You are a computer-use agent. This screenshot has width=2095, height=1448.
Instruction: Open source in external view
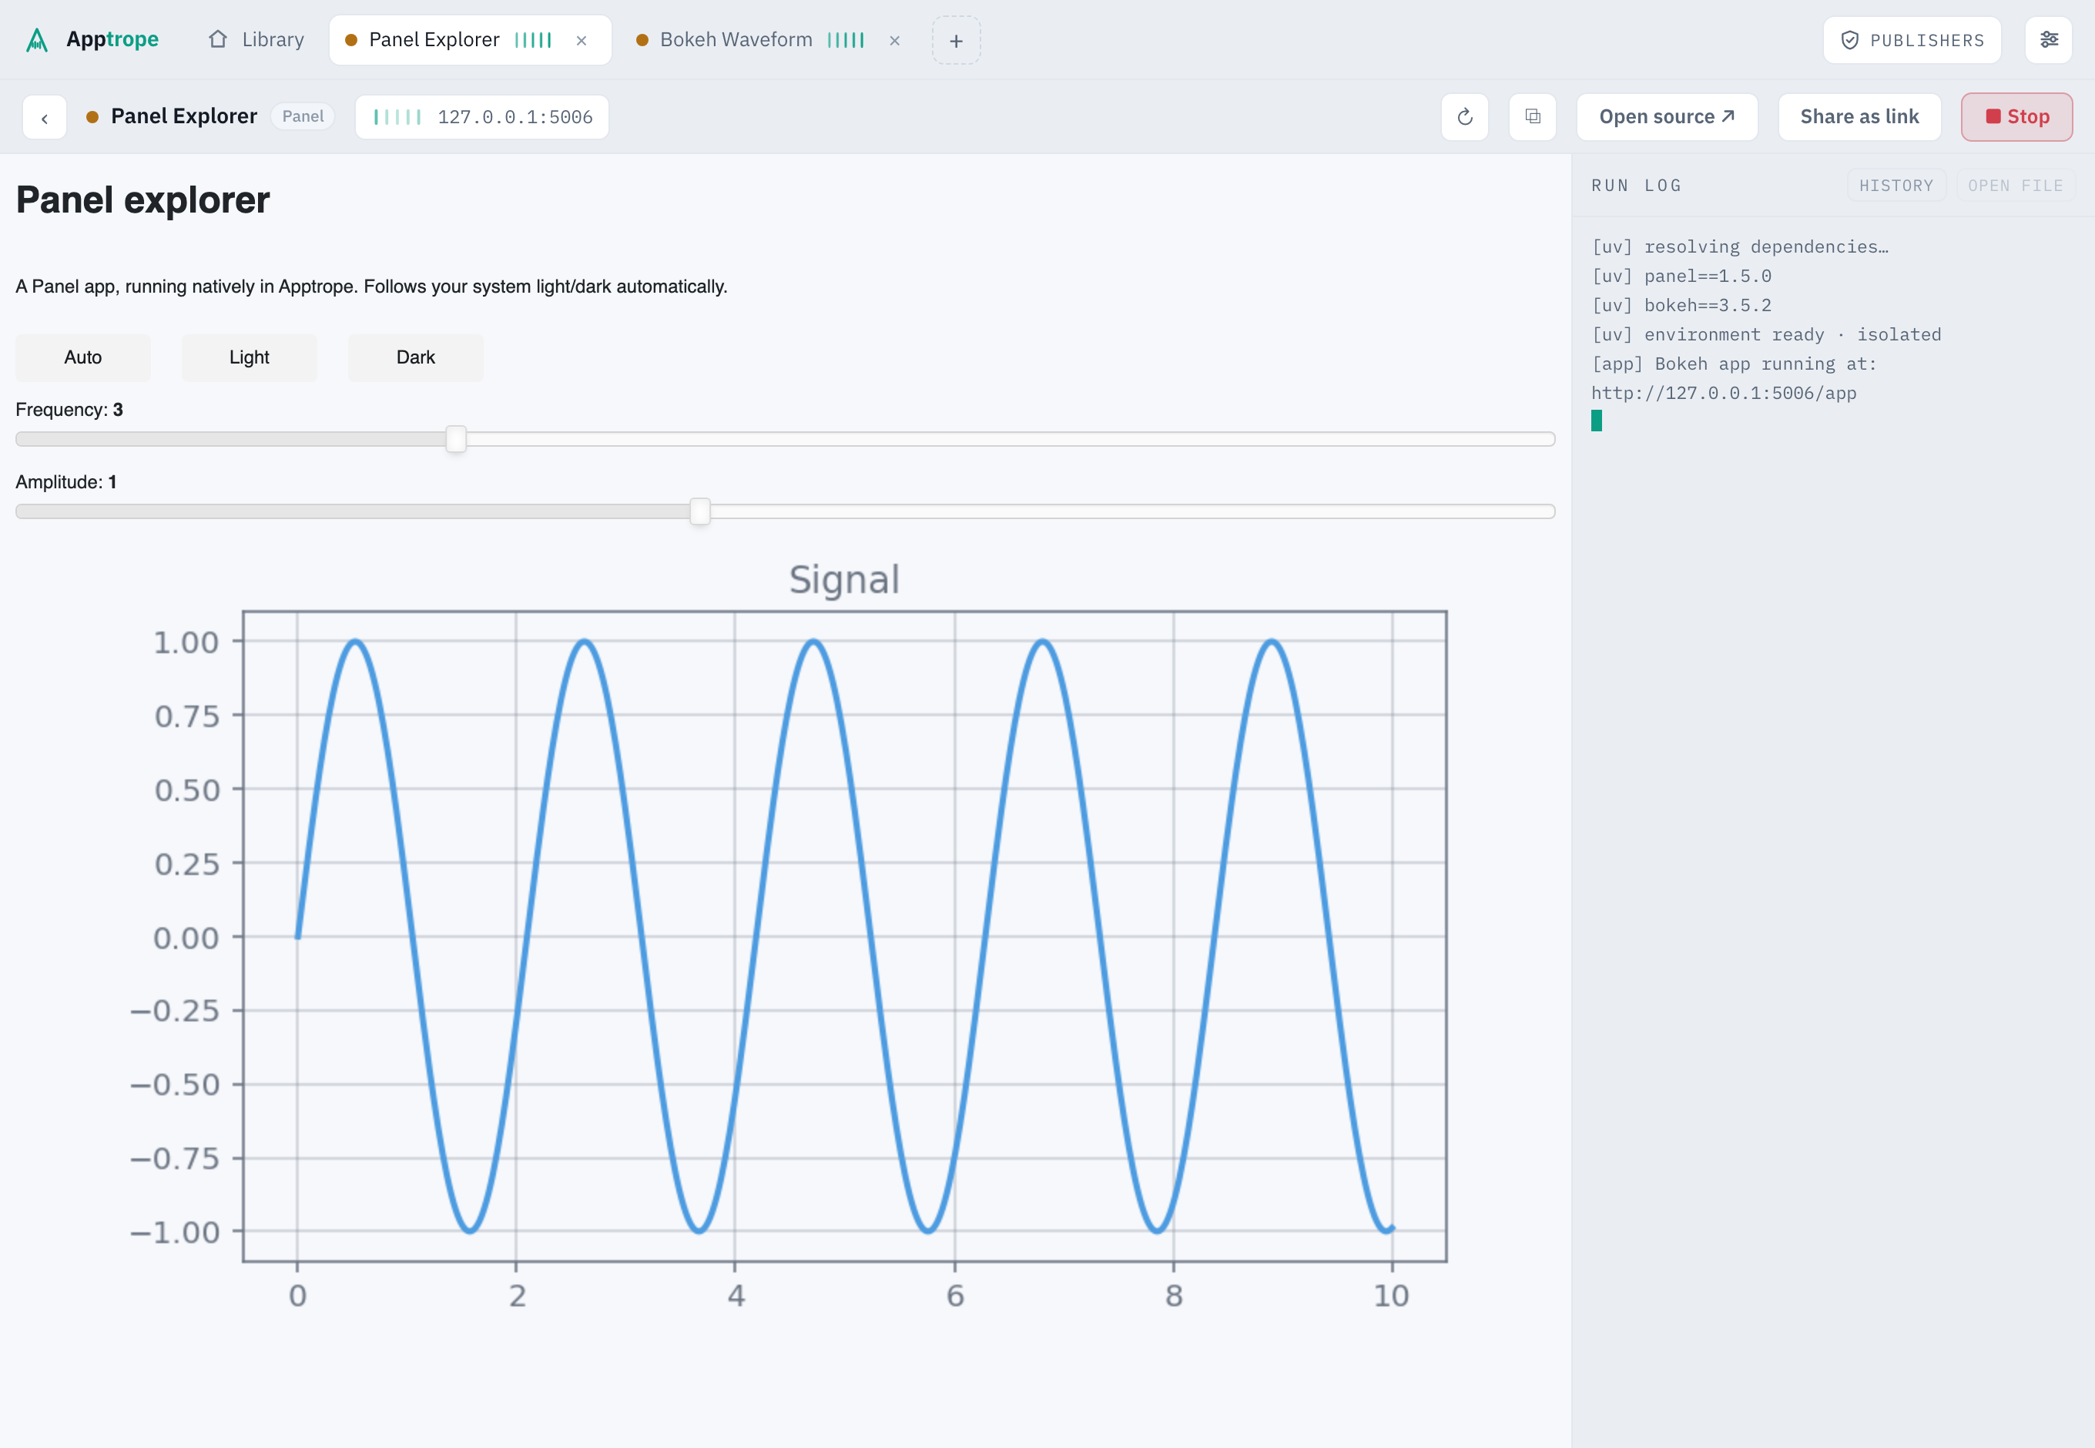pyautogui.click(x=1667, y=117)
